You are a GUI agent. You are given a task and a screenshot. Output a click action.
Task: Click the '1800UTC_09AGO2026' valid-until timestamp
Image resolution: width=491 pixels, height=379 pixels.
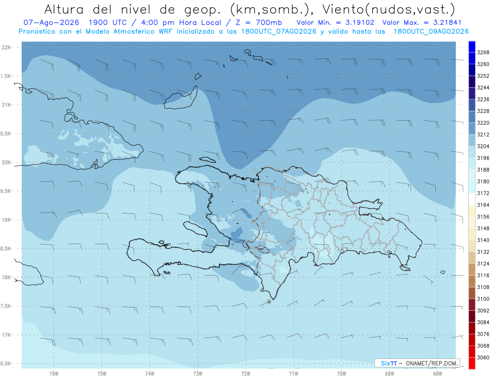click(x=431, y=31)
